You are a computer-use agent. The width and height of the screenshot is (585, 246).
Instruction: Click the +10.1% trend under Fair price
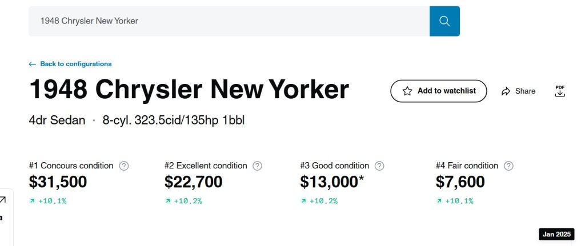[455, 201]
